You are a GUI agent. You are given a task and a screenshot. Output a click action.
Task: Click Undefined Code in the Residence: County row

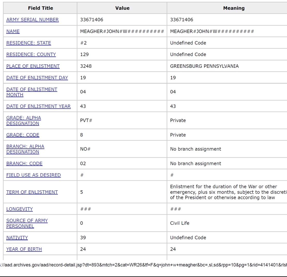click(188, 54)
